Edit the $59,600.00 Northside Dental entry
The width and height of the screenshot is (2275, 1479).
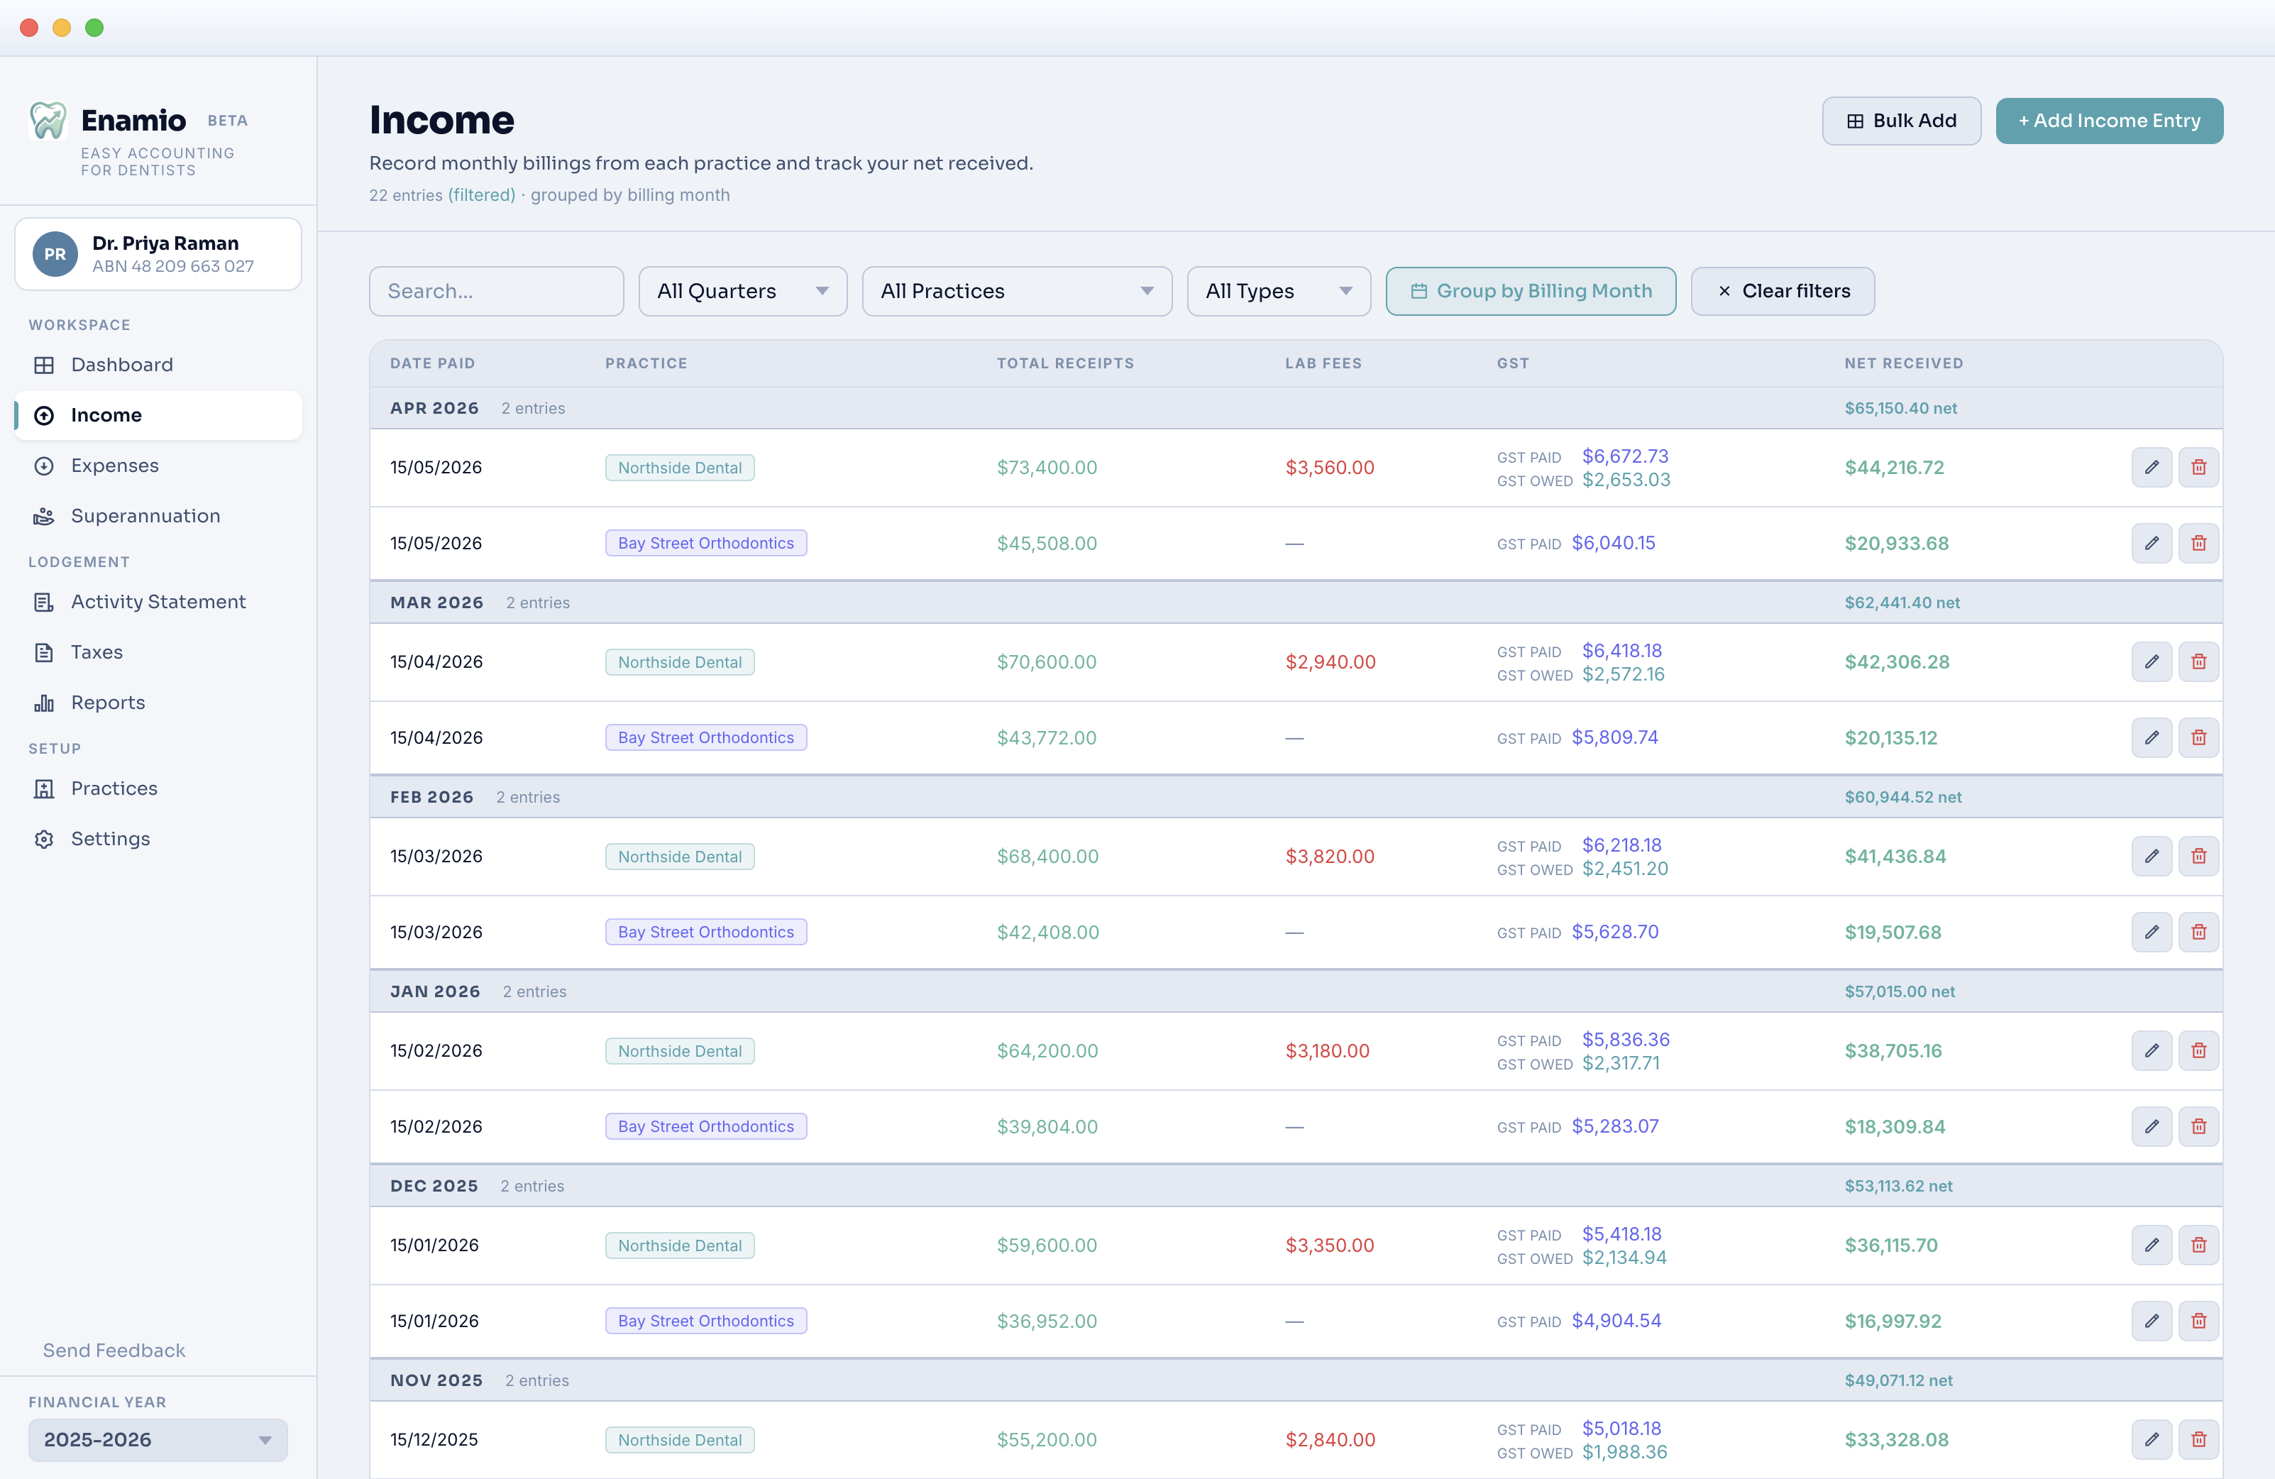2151,1245
